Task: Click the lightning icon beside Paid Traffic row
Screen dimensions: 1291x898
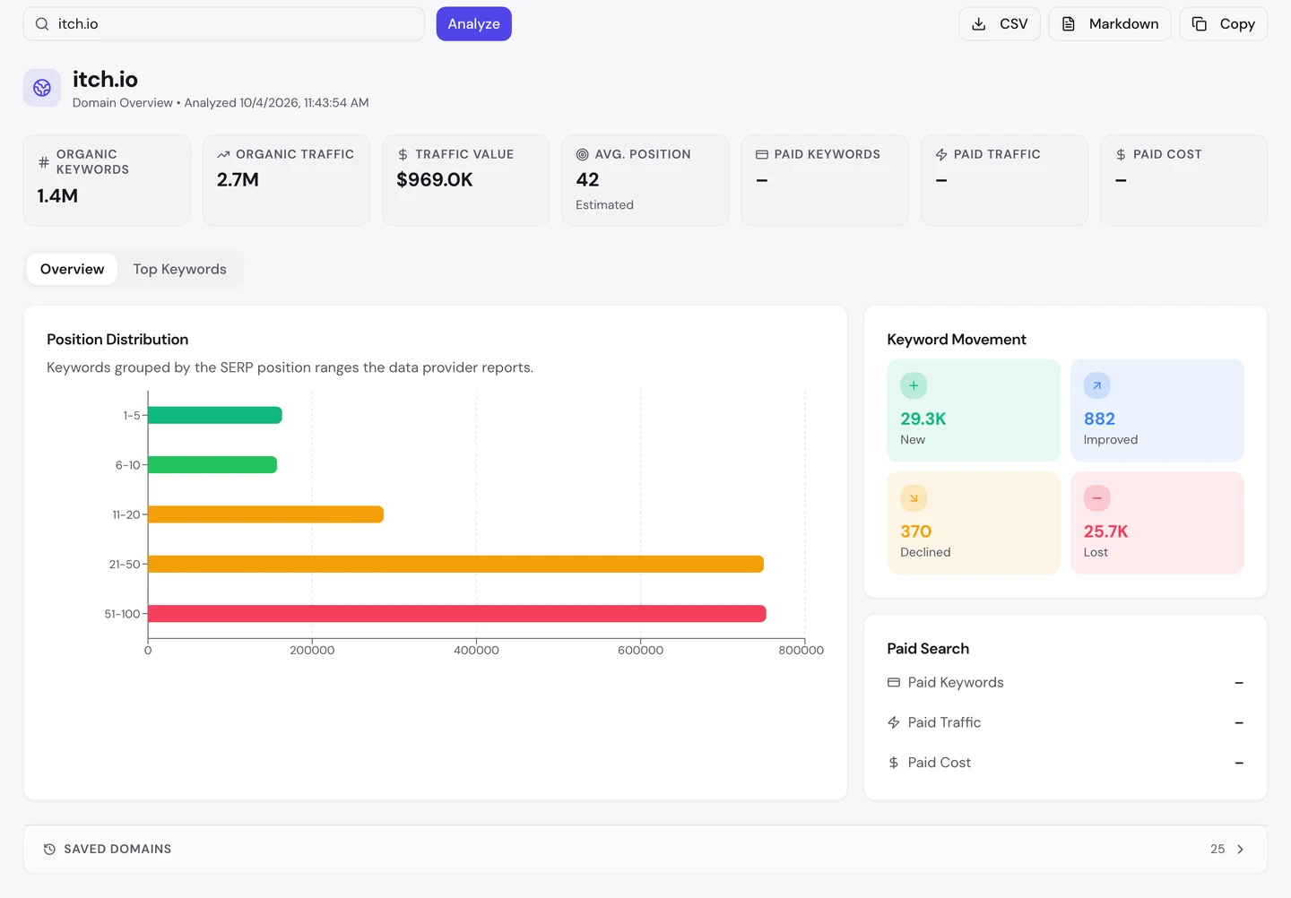Action: tap(894, 722)
